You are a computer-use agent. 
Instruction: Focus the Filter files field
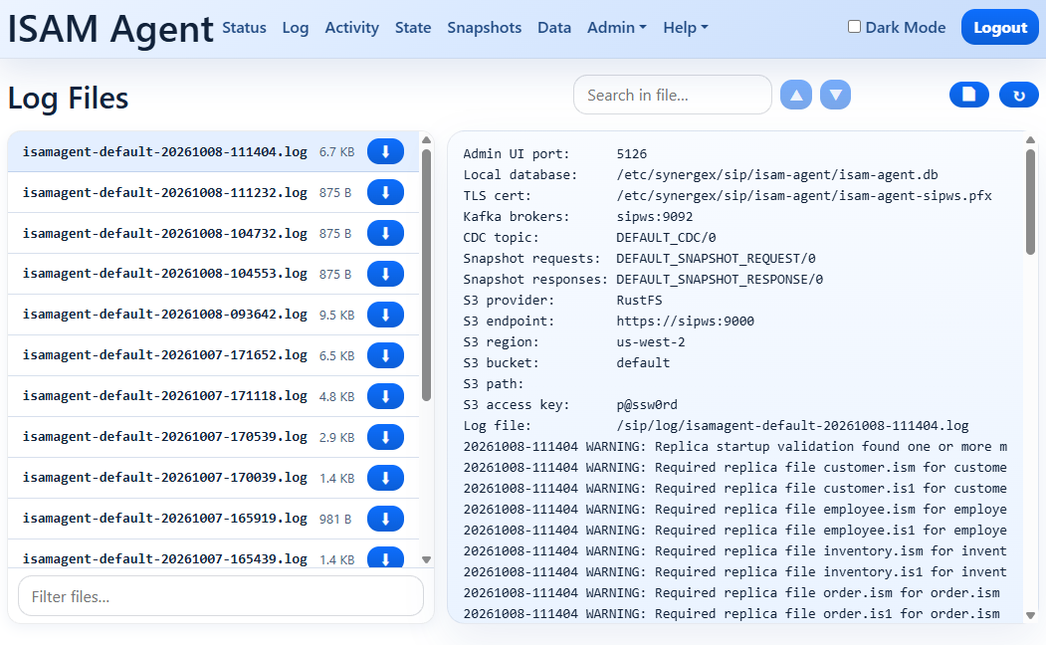coord(221,596)
